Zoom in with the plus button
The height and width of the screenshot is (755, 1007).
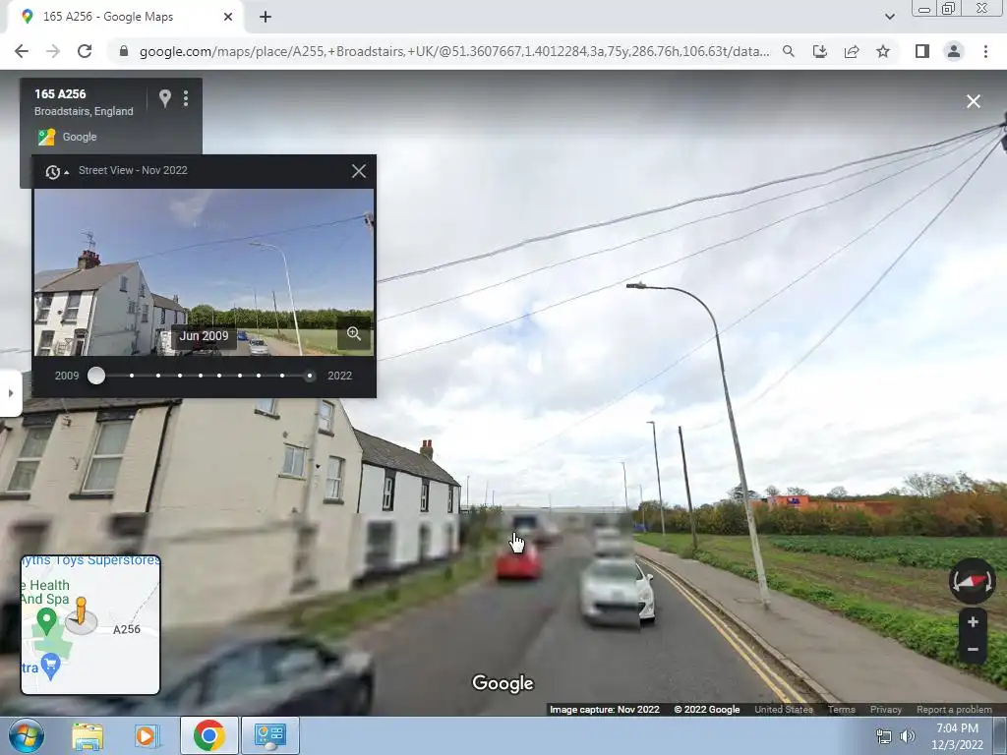tap(973, 621)
